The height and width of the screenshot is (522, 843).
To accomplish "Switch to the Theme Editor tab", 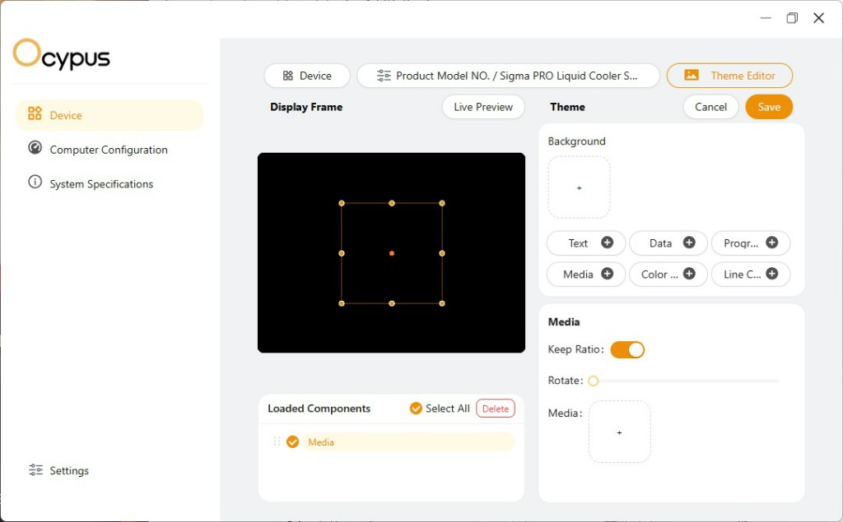I will pos(729,76).
